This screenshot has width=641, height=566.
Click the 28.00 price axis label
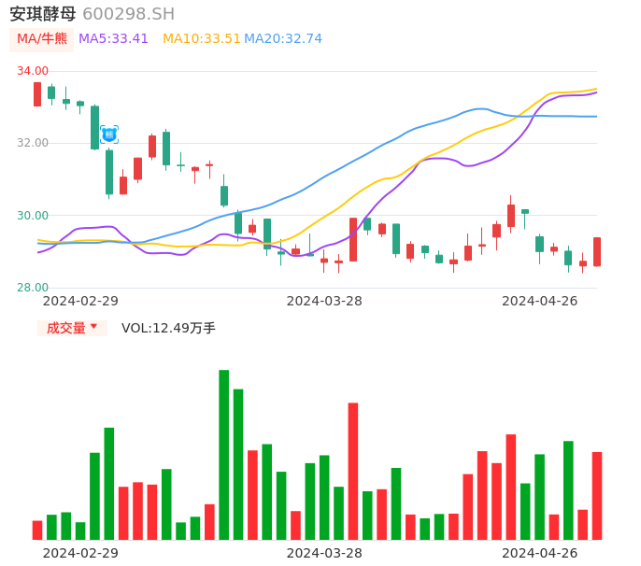pyautogui.click(x=33, y=288)
